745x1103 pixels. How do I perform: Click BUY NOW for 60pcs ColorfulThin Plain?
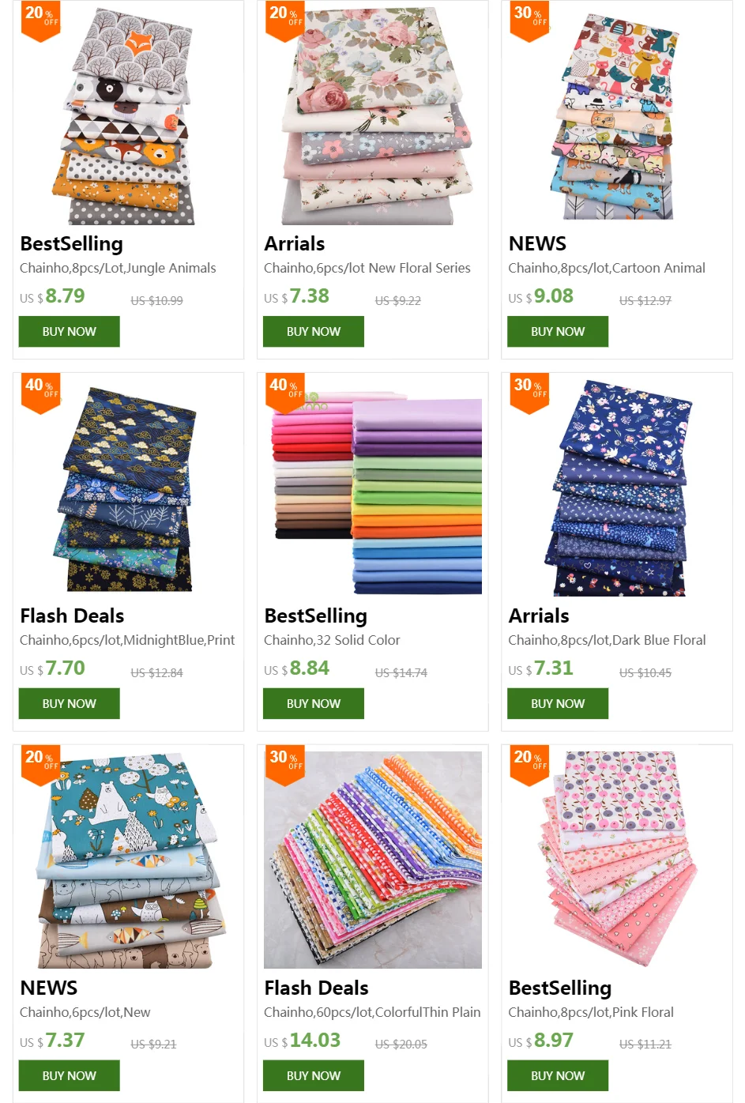314,1075
